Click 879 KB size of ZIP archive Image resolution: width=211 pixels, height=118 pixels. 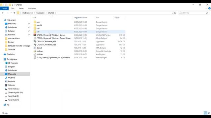[122, 35]
